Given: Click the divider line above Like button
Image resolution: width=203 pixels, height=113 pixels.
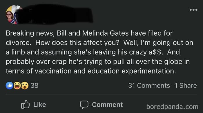Looking at the screenshot, I should (x=101, y=95).
